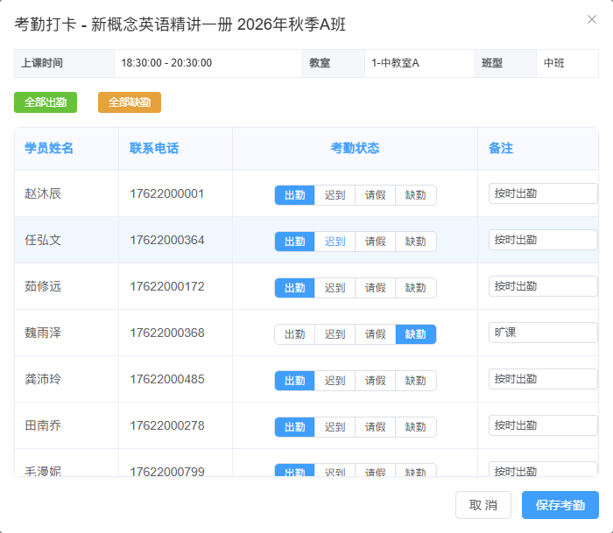Viewport: 613px width, 533px height.
Task: Switch 魏雨泽 to 出勤
Action: pyautogui.click(x=295, y=334)
